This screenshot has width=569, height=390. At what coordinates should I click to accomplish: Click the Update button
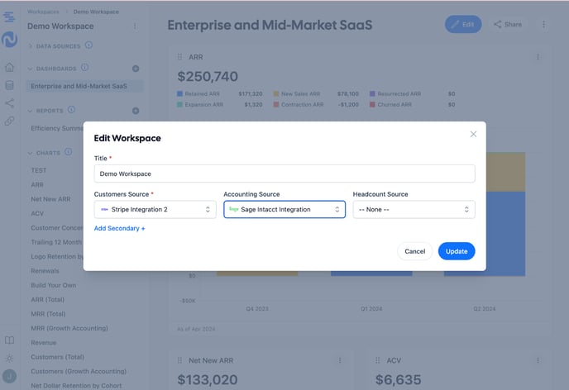click(x=457, y=251)
